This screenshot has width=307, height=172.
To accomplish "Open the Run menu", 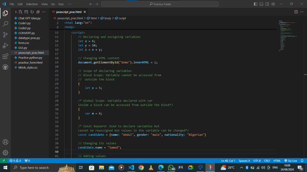I will pyautogui.click(x=61, y=4).
